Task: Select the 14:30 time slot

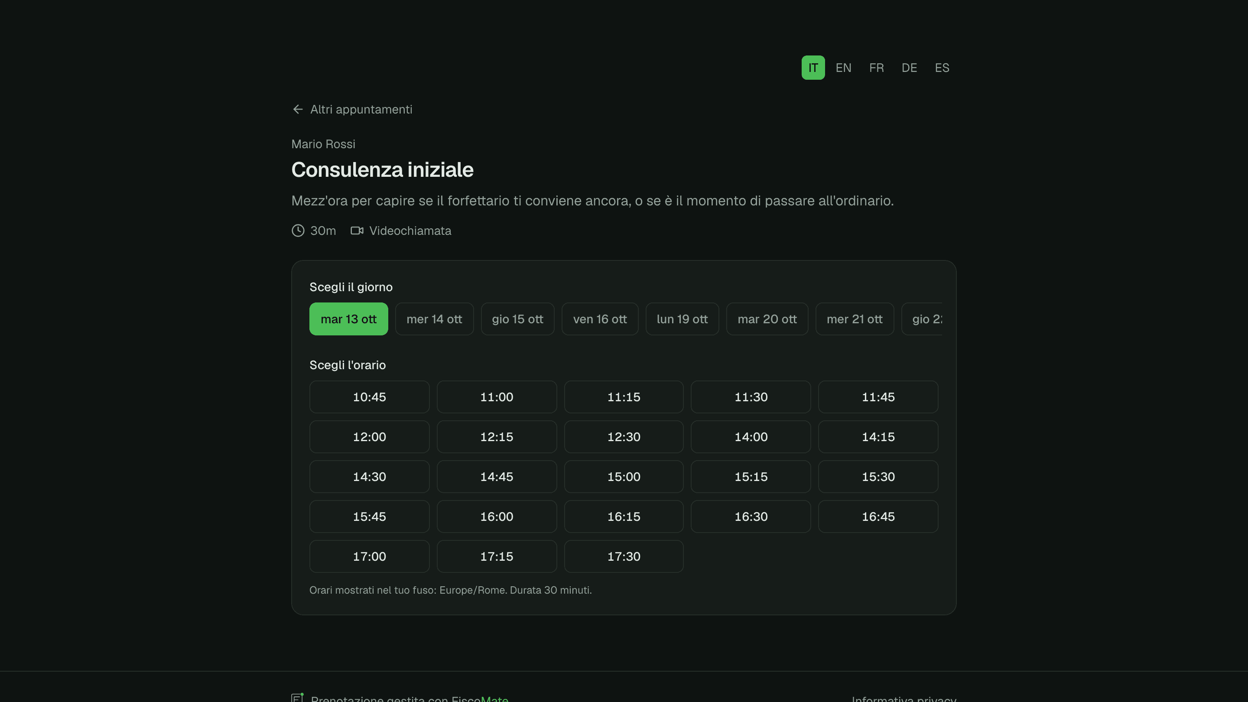Action: click(x=369, y=477)
